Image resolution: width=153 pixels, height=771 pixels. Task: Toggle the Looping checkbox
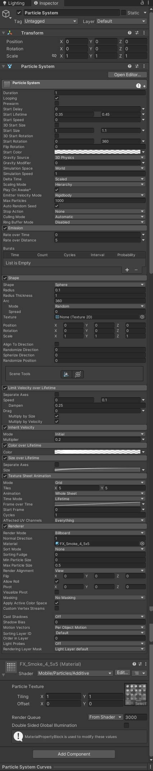pyautogui.click(x=57, y=98)
